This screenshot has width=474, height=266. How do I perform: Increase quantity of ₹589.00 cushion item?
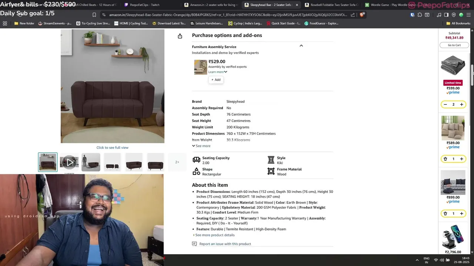coord(461,159)
